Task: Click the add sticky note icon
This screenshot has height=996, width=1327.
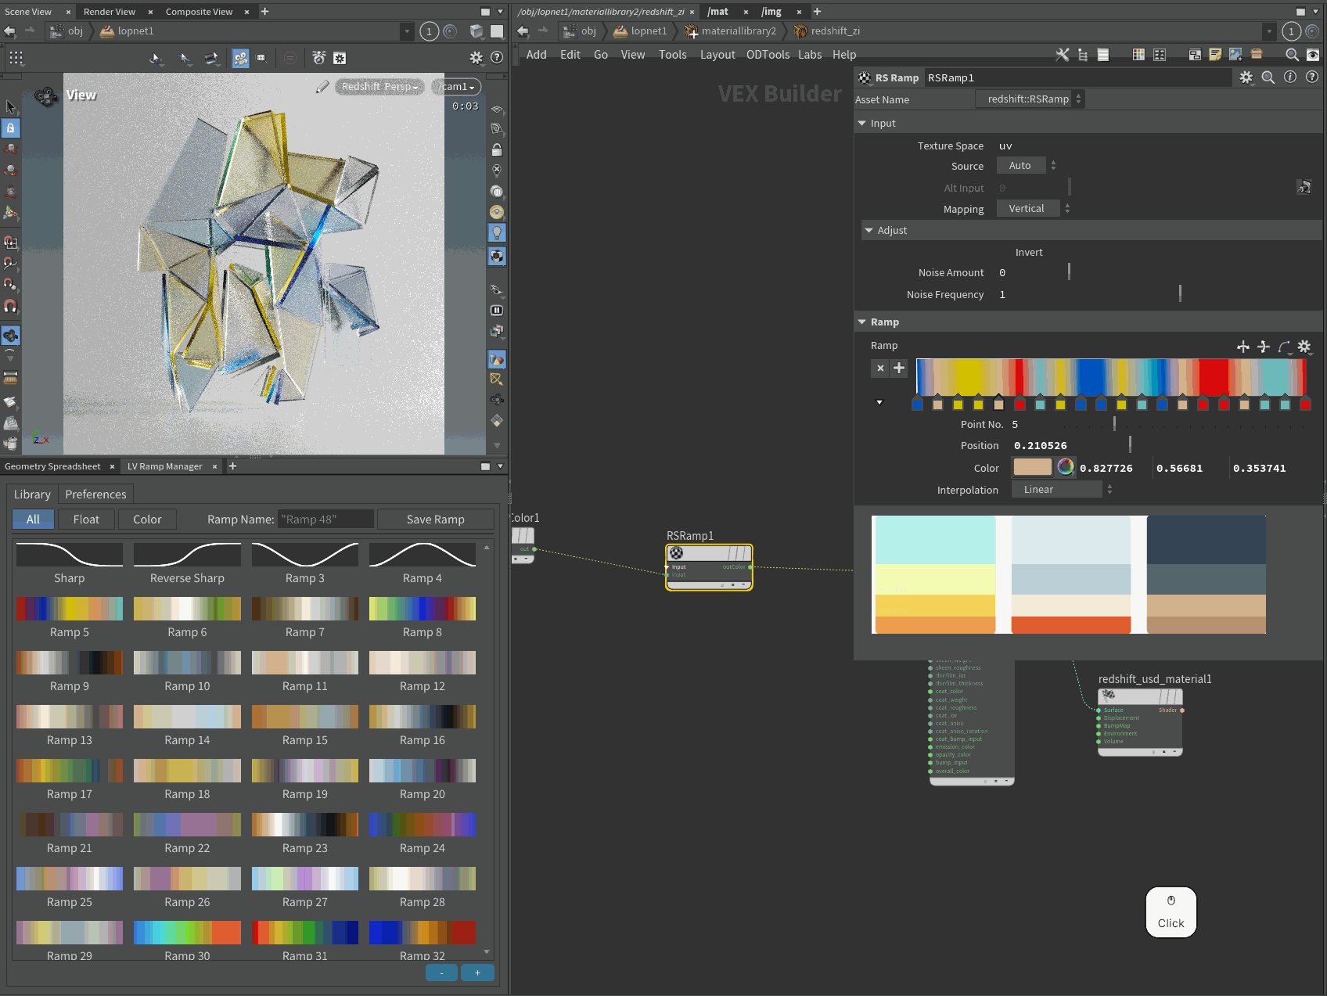Action: pyautogui.click(x=1215, y=55)
